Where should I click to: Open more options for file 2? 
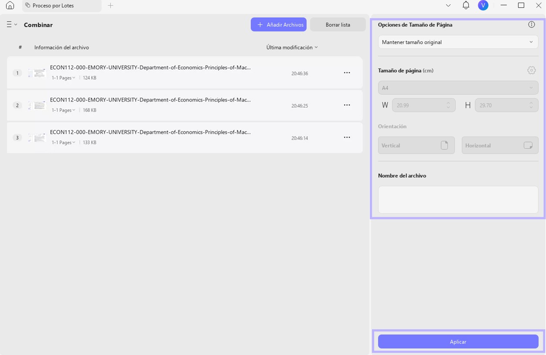pos(347,105)
